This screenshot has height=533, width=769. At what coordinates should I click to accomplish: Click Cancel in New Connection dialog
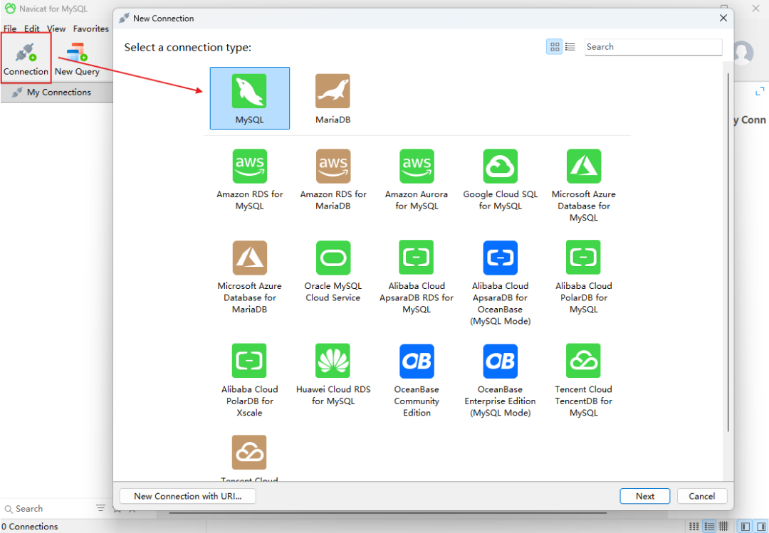click(x=702, y=496)
